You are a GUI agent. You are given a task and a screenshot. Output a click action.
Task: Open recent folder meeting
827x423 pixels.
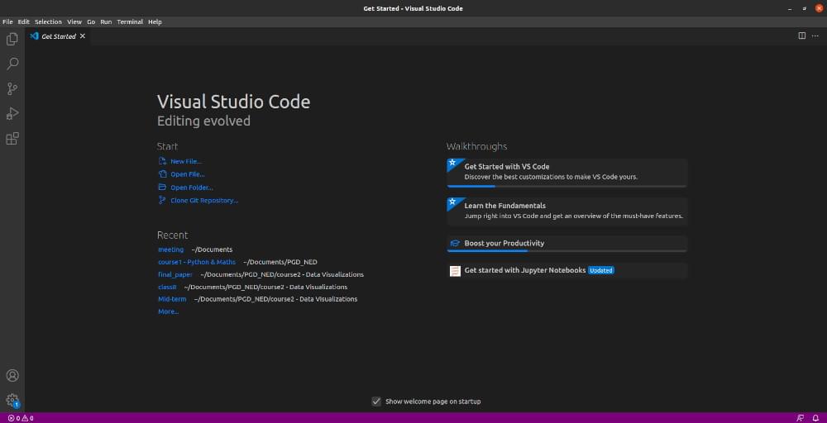(171, 250)
